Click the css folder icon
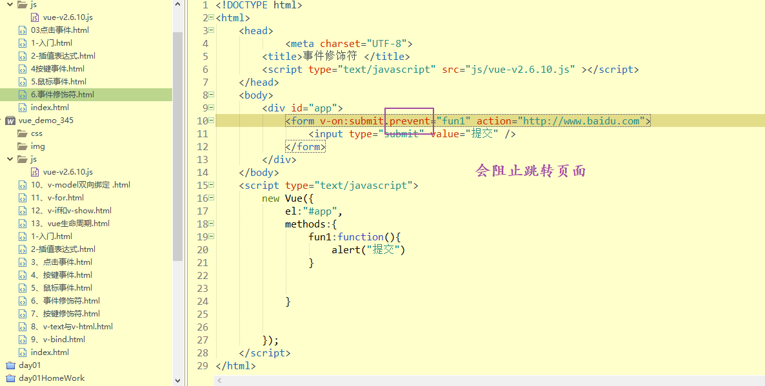Image resolution: width=765 pixels, height=386 pixels. point(23,133)
